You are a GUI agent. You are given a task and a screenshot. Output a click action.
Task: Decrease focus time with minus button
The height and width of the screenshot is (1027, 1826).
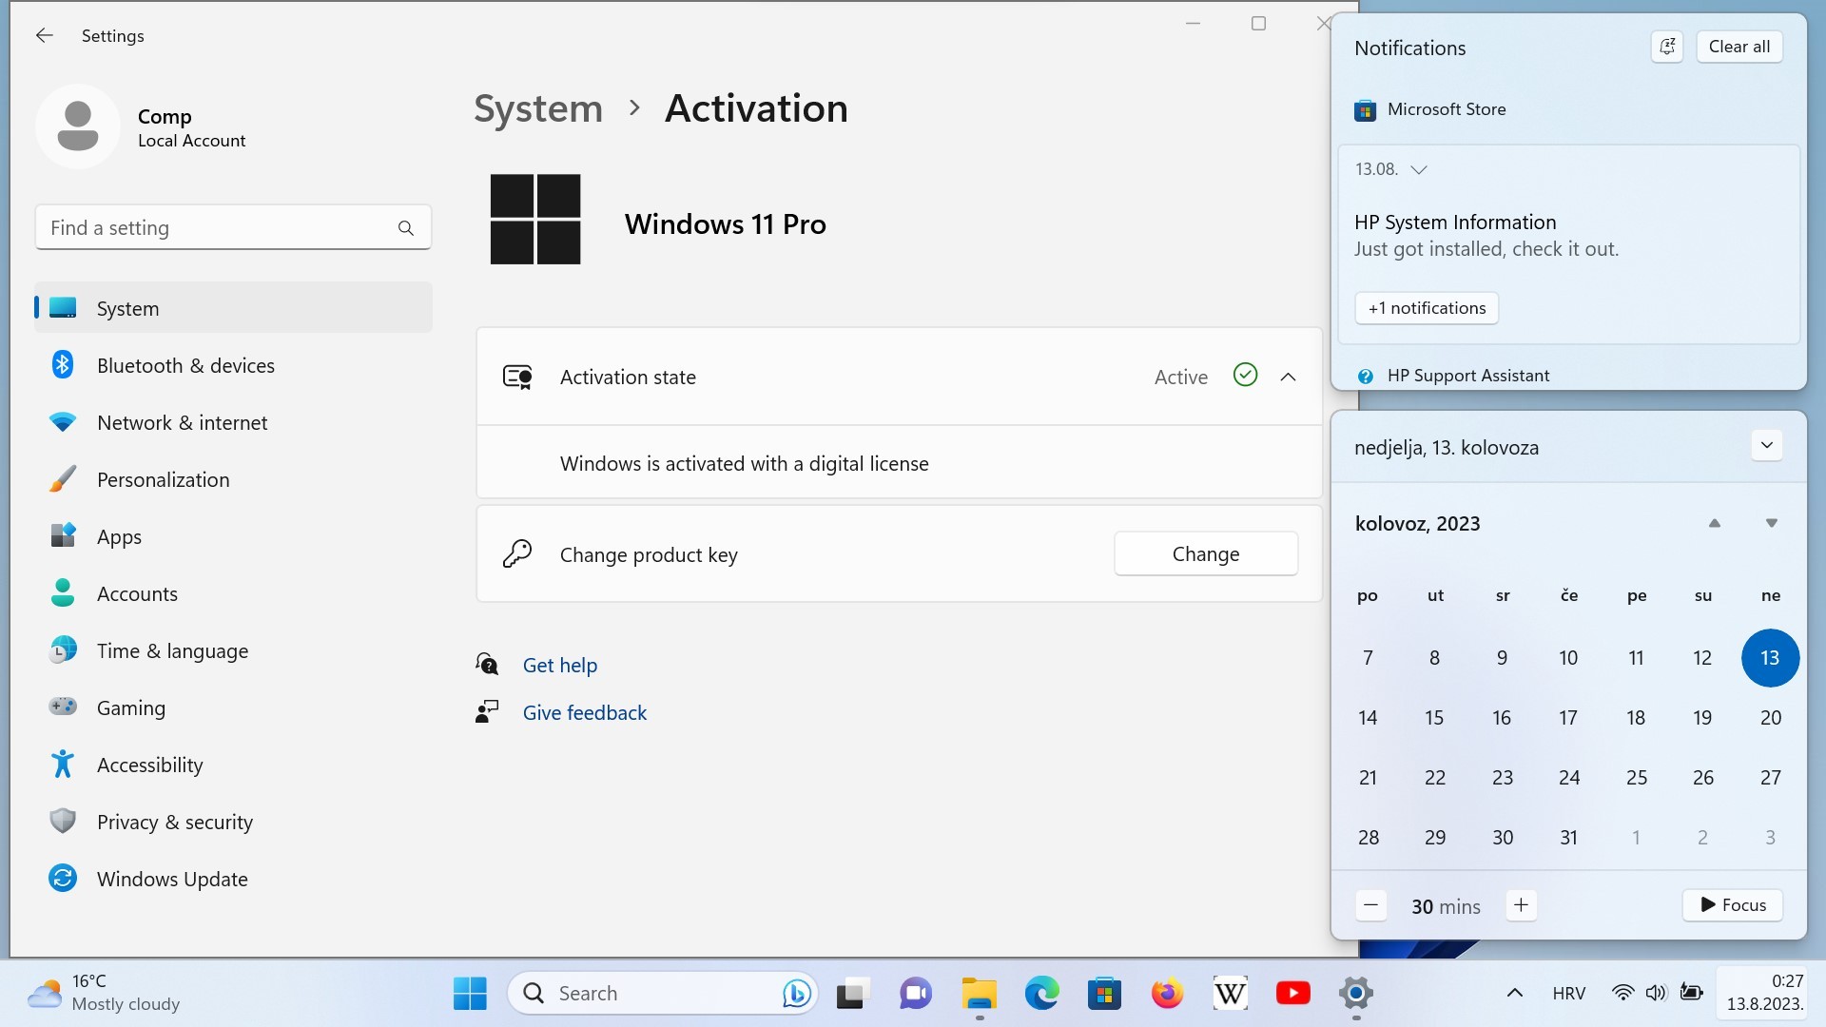1370,905
